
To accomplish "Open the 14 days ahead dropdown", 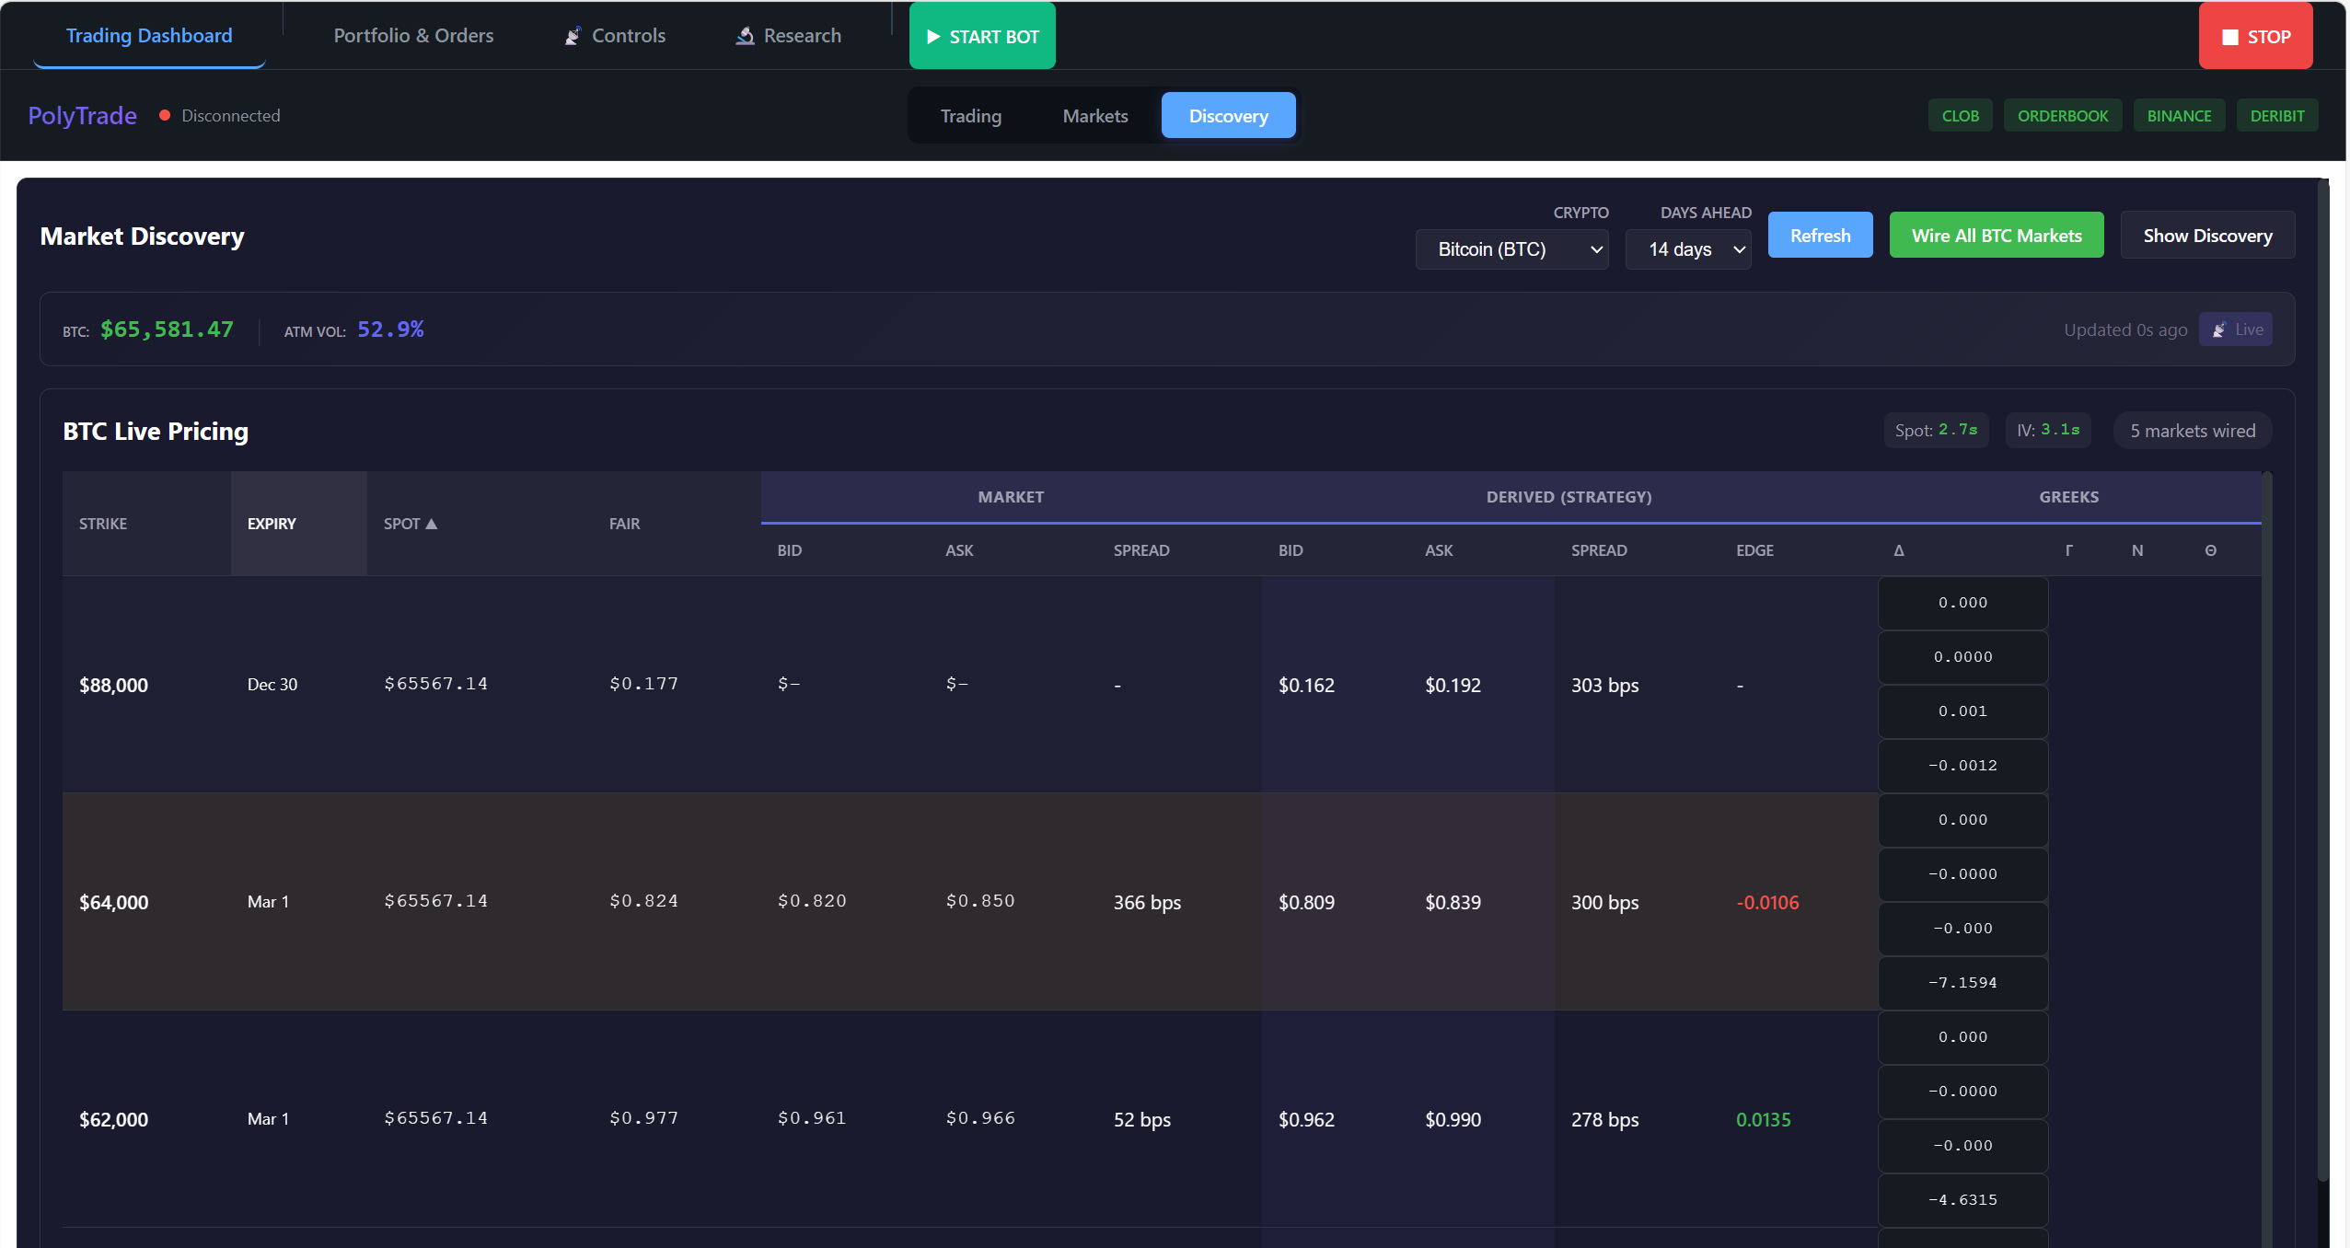I will click(x=1688, y=249).
